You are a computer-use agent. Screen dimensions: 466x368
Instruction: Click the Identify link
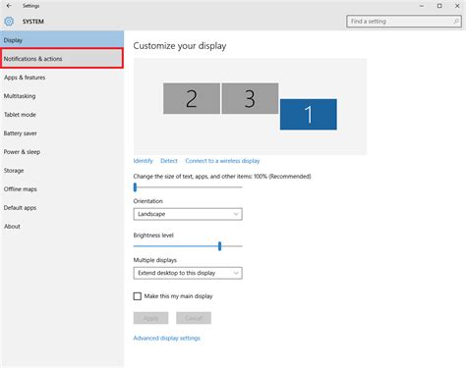point(143,161)
